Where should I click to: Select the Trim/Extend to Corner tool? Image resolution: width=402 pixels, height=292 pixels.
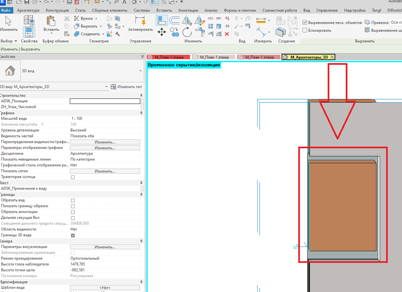pos(199,32)
